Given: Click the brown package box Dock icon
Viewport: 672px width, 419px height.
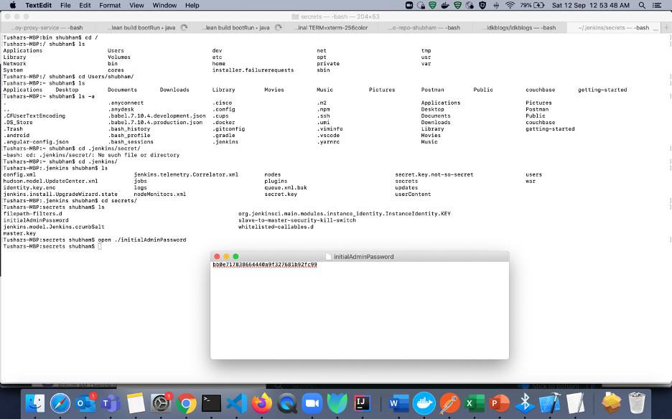Looking at the screenshot, I should coord(612,403).
